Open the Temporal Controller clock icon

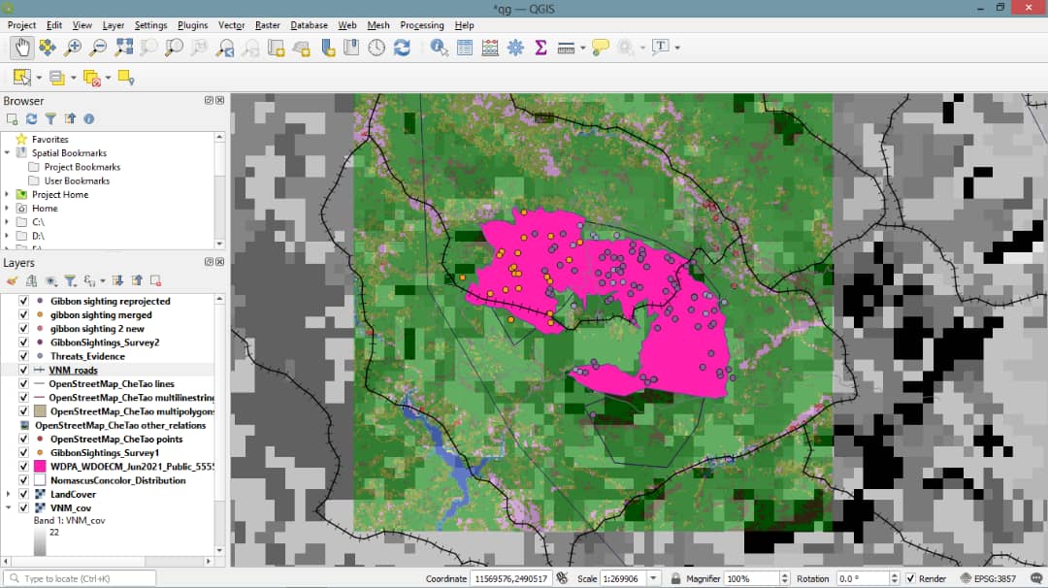click(377, 48)
